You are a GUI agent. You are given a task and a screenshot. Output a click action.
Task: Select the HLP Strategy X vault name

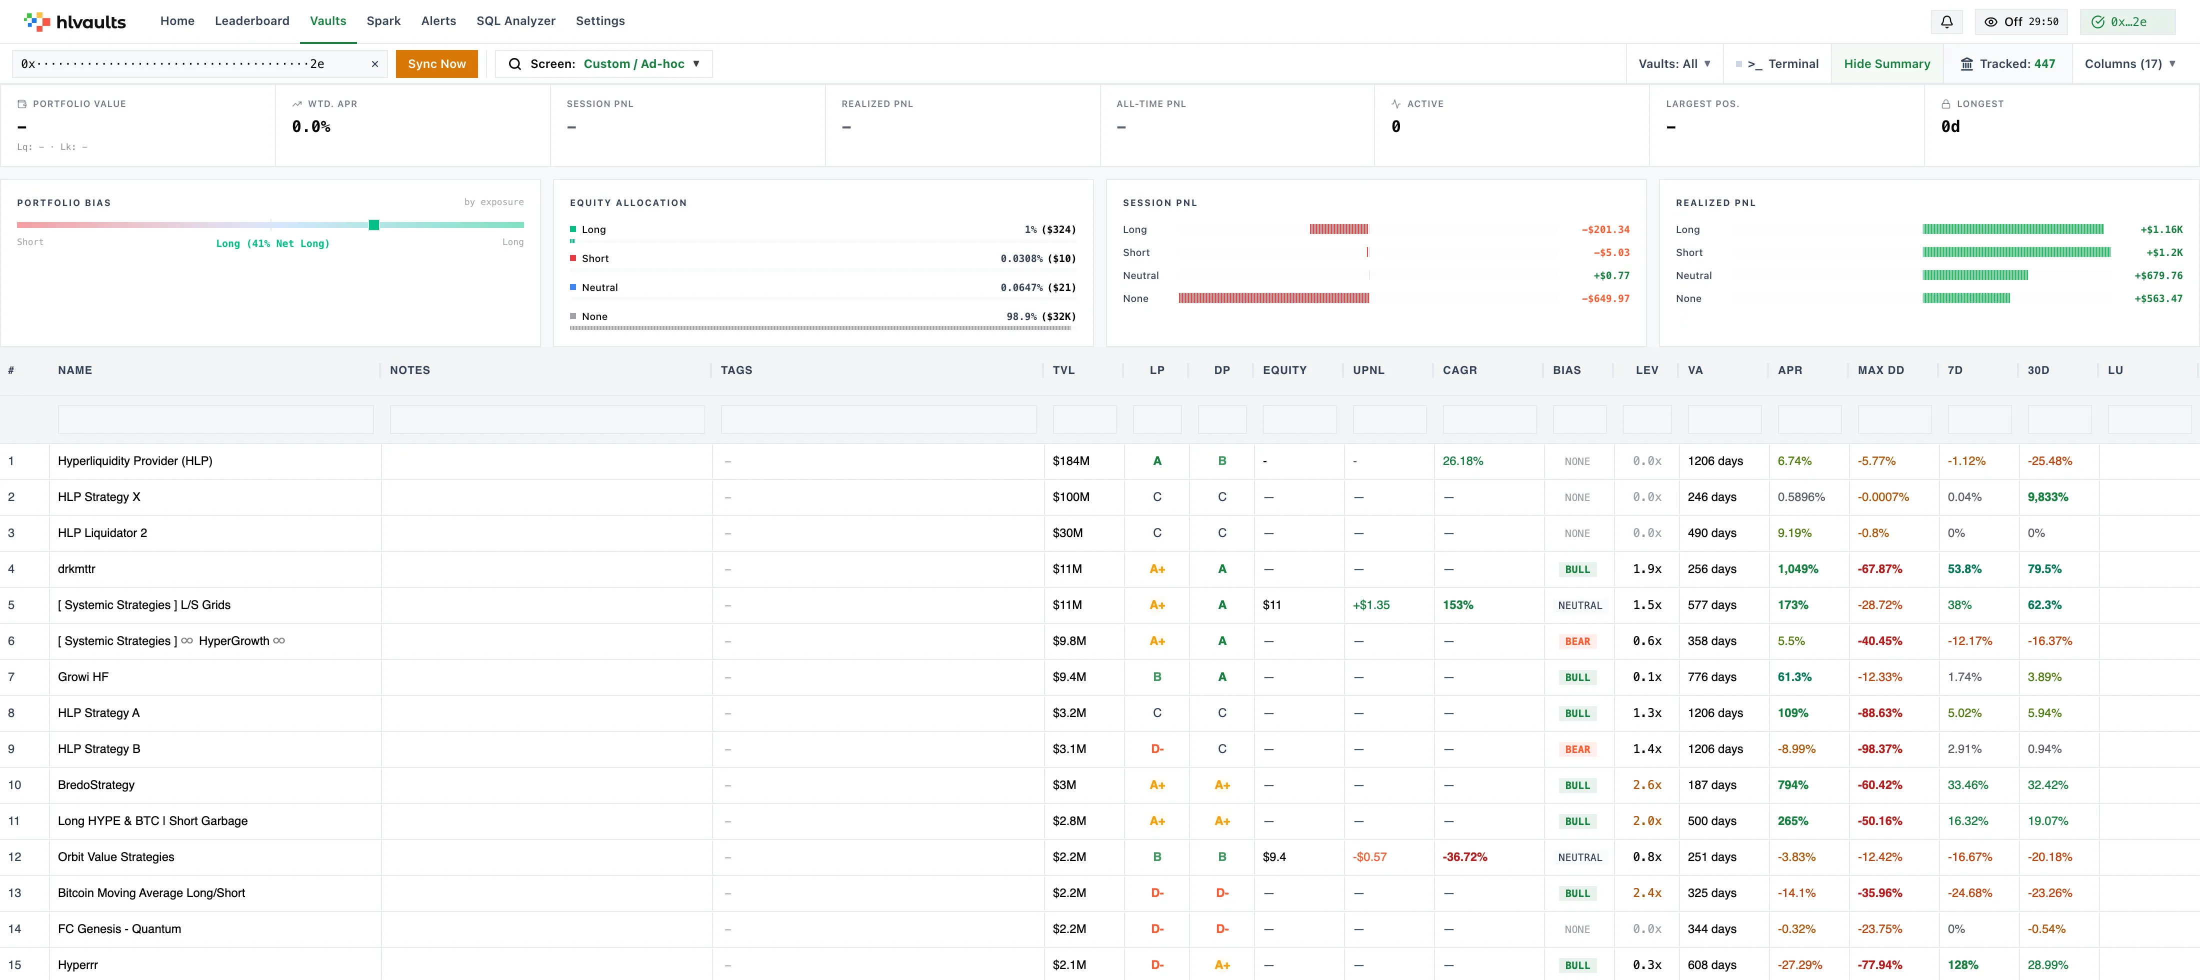[99, 497]
